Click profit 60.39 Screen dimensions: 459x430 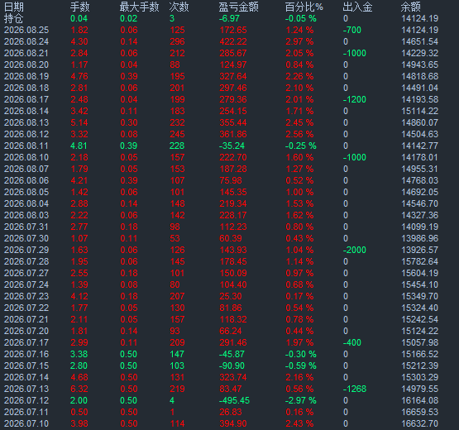(231, 238)
